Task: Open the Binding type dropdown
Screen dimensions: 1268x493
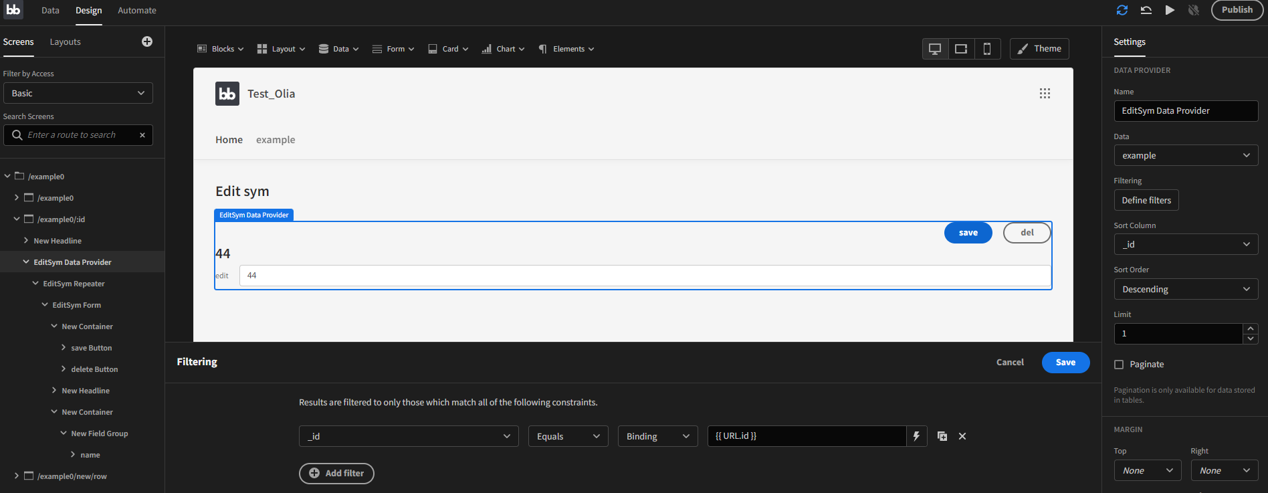Action: pyautogui.click(x=658, y=436)
